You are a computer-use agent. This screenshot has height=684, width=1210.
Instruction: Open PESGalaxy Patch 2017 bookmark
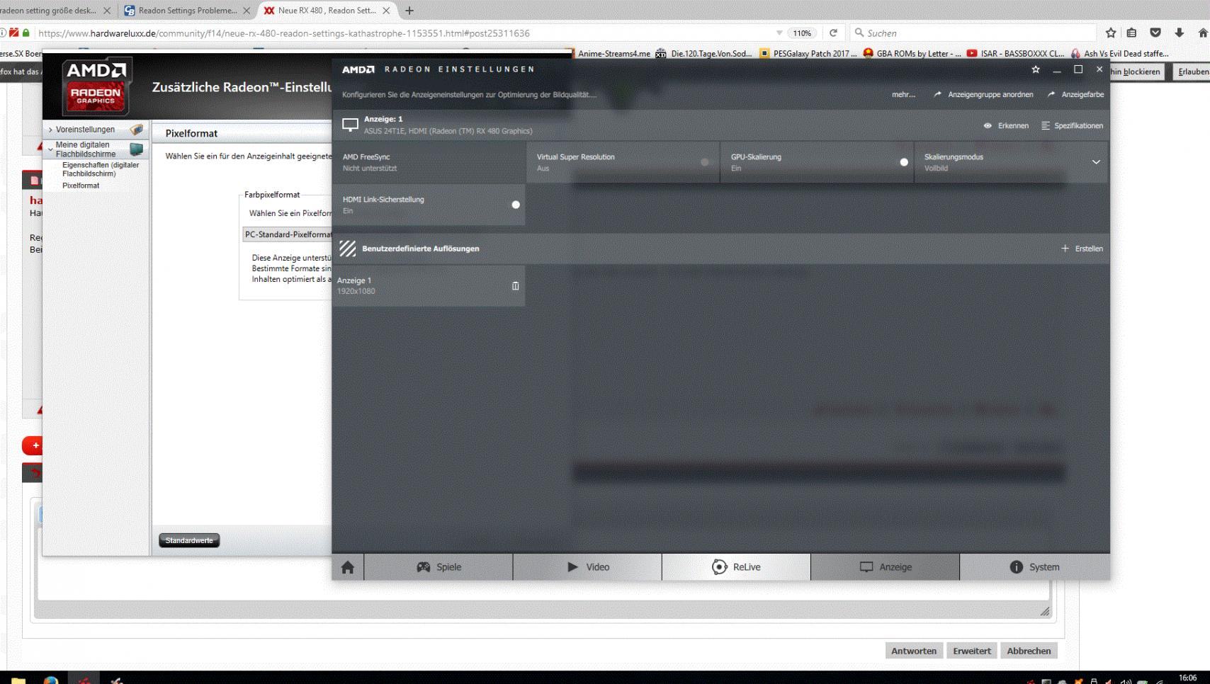point(808,54)
